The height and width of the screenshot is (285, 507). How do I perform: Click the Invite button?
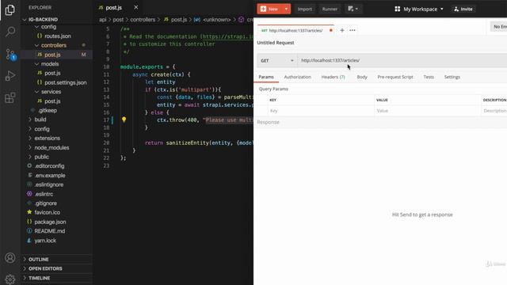tap(463, 9)
